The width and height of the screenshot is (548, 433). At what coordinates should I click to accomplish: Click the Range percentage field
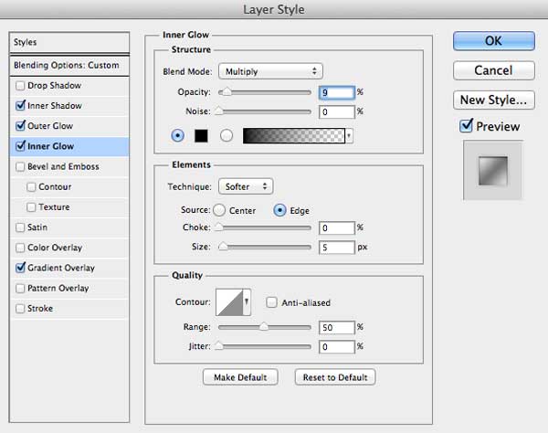336,327
